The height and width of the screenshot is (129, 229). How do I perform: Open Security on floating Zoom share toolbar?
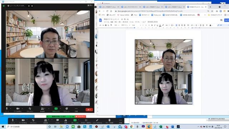[33, 121]
